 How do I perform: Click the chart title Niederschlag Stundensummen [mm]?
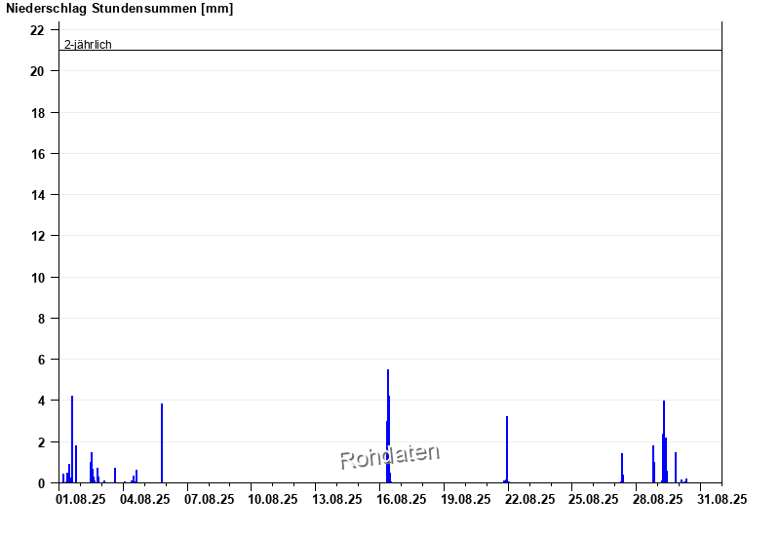tap(120, 9)
